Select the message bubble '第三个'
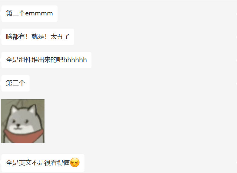This screenshot has height=173, width=237. click(15, 83)
